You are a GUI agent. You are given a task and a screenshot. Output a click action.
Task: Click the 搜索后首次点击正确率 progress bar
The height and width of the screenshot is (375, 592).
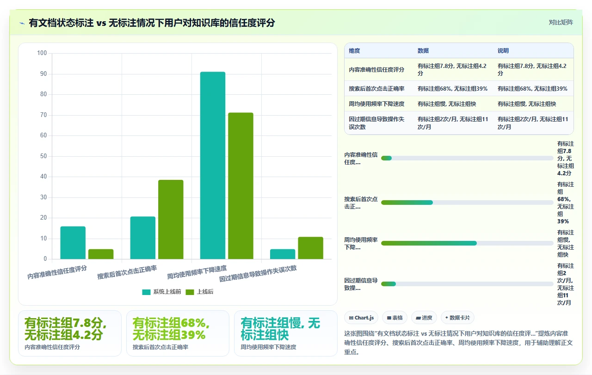467,203
